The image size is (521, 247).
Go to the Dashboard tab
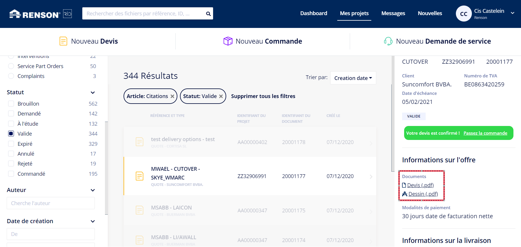coord(313,13)
